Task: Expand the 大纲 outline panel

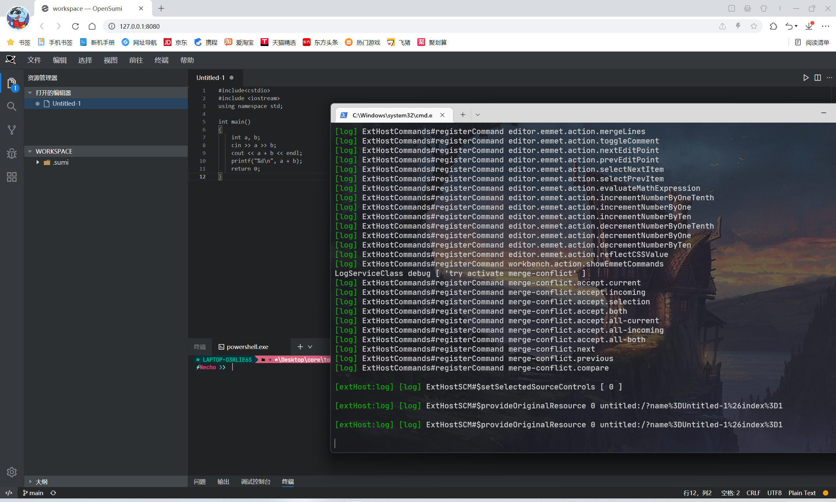Action: pos(30,481)
